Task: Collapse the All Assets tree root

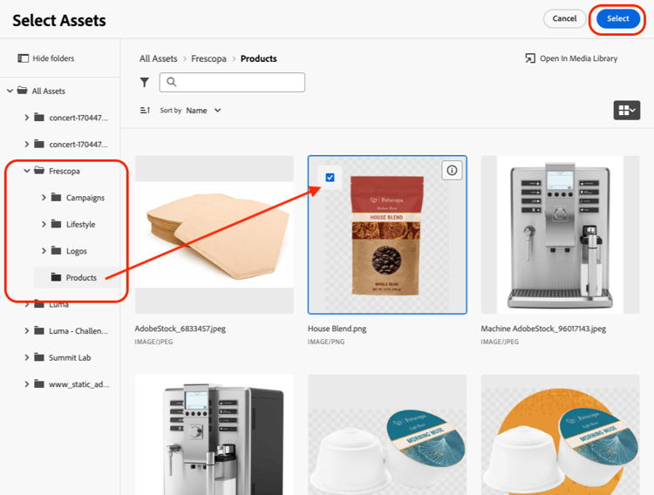Action: tap(10, 91)
